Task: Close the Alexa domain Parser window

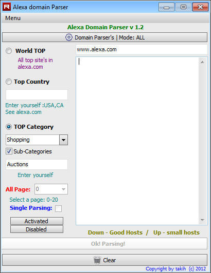Action: pos(200,7)
